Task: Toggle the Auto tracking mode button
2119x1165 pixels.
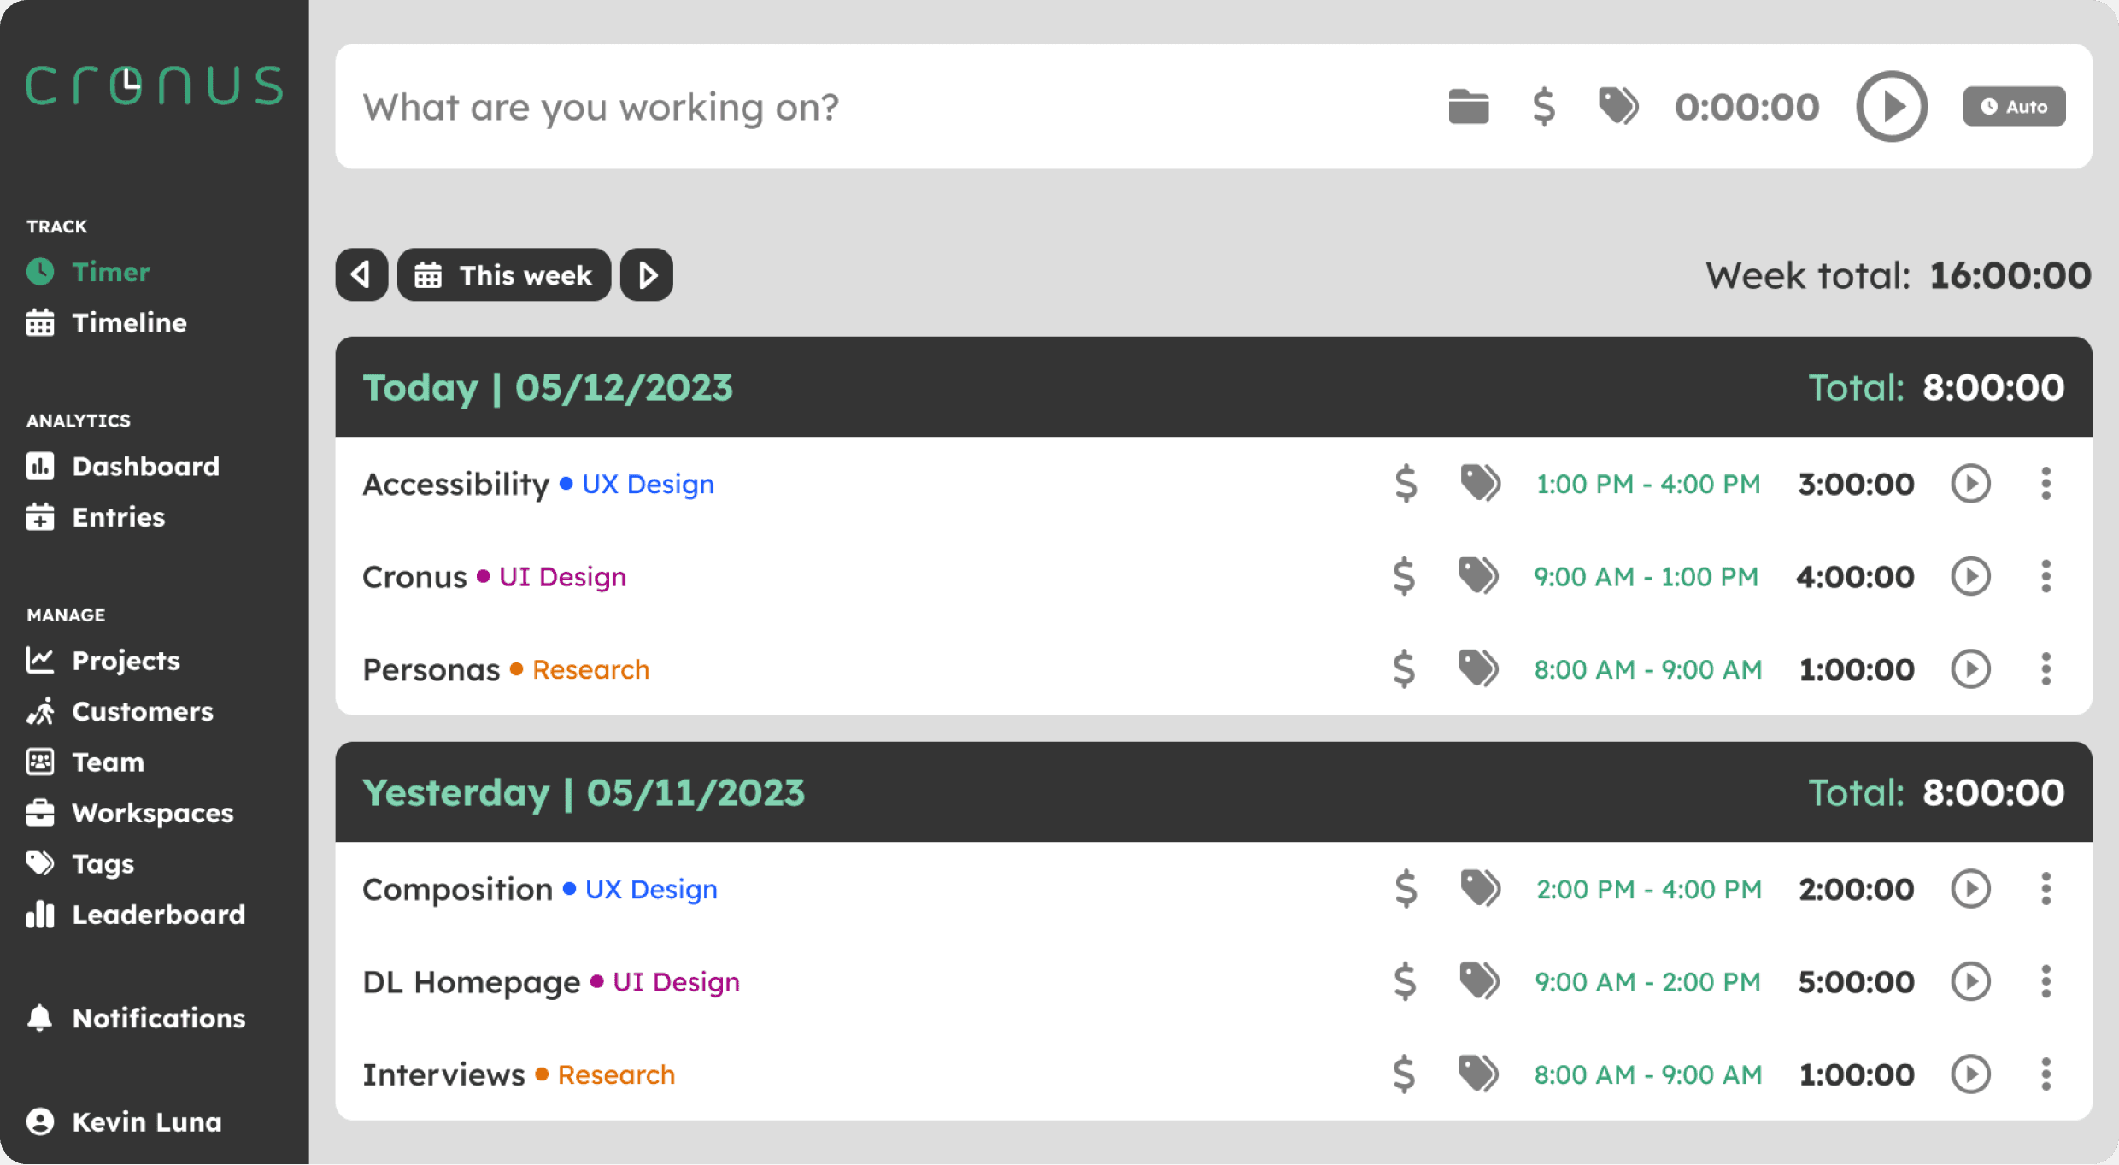Action: (2014, 107)
